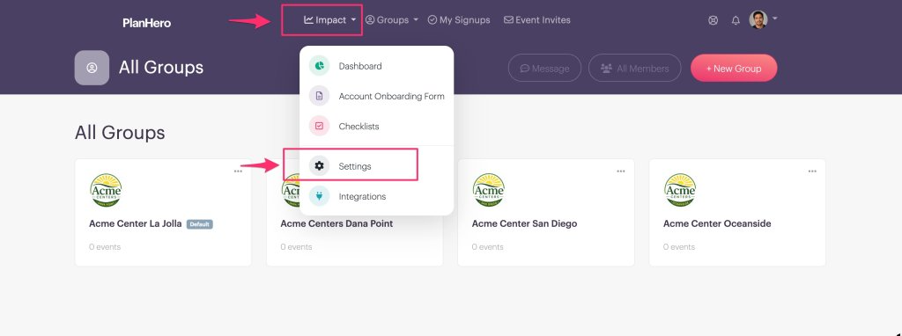Click the Account Onboarding Form document icon

pos(319,96)
